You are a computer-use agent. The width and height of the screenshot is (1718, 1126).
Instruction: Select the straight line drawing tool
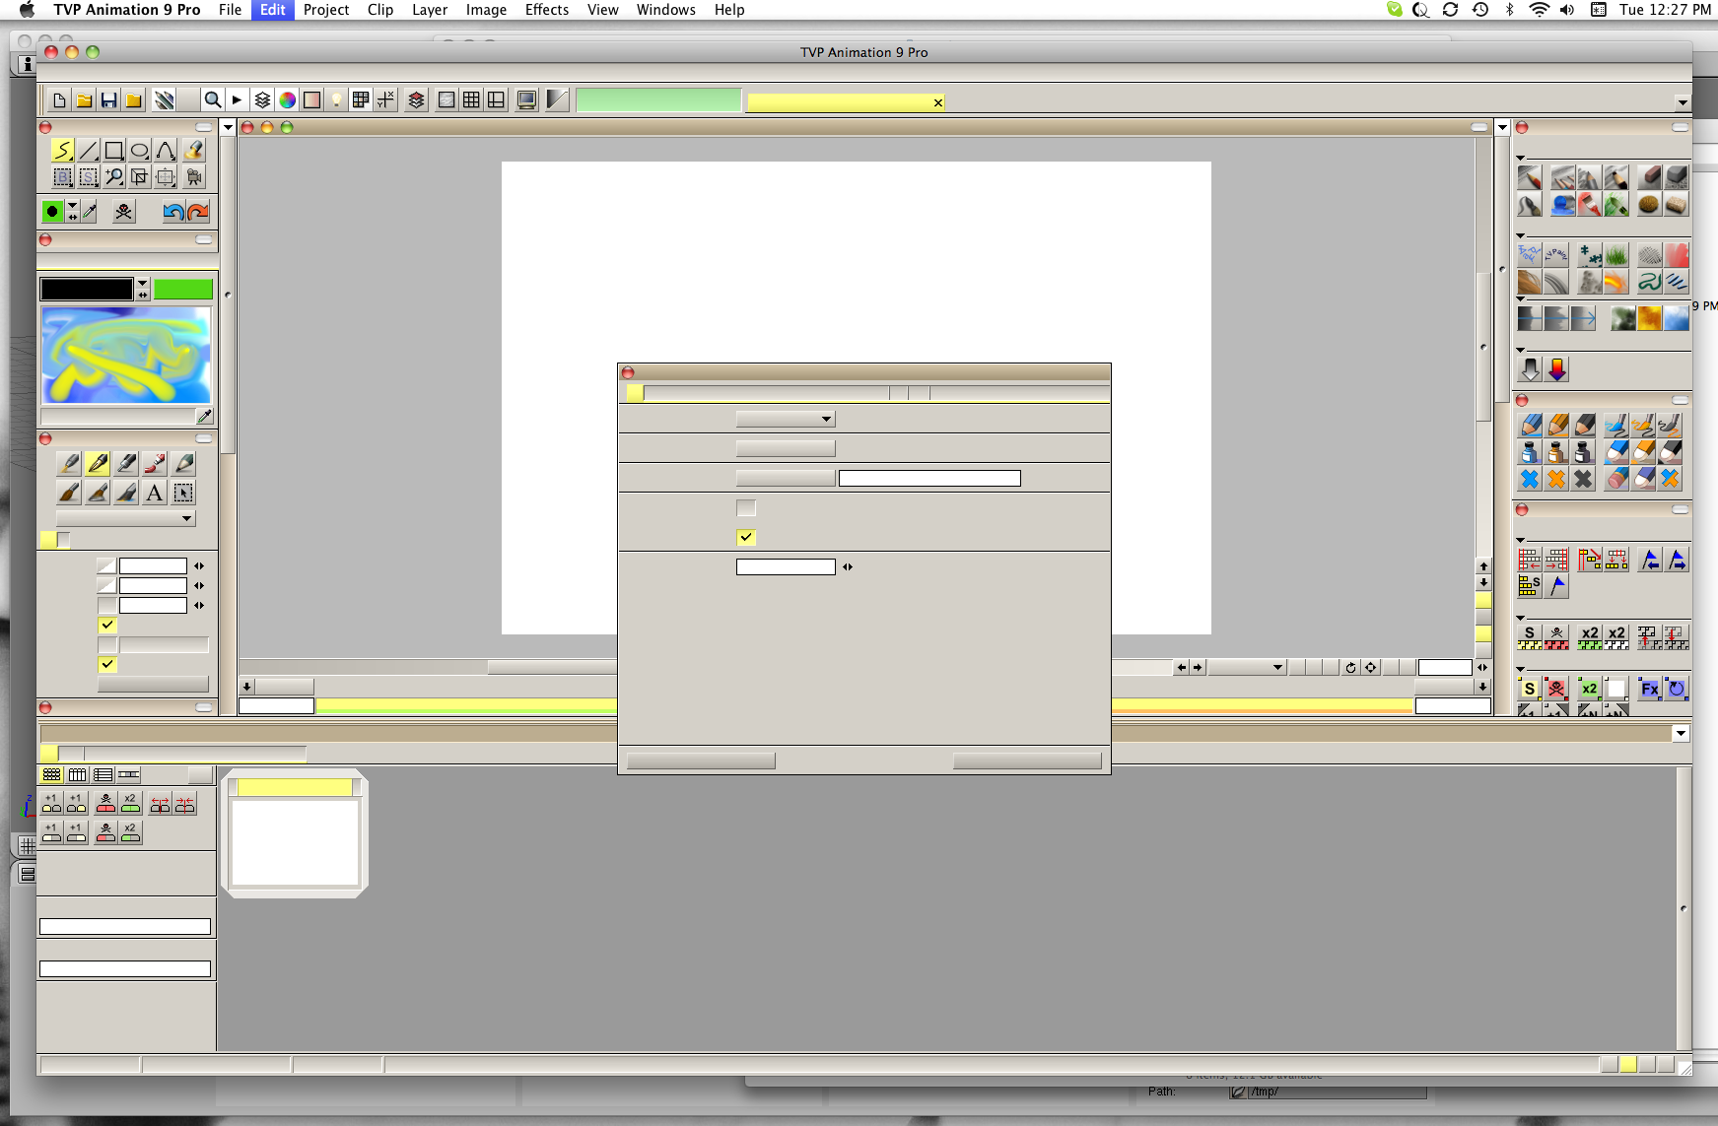point(89,150)
